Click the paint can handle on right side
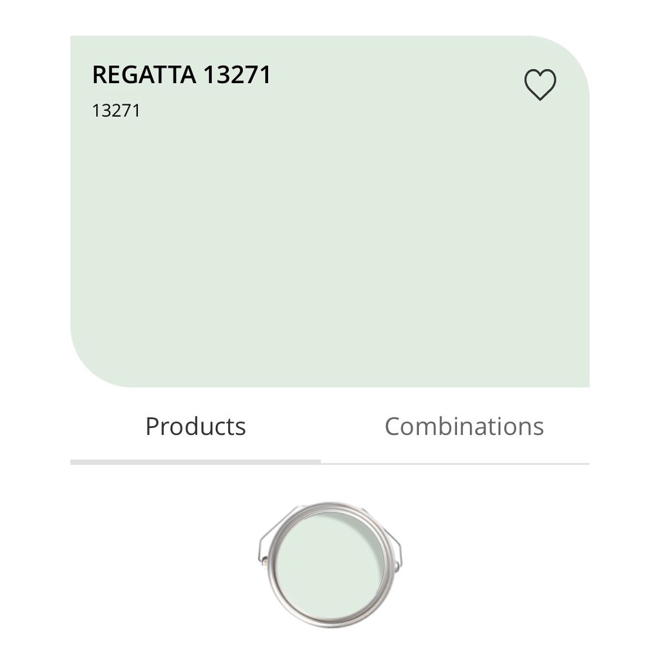This screenshot has width=660, height=660. [397, 547]
